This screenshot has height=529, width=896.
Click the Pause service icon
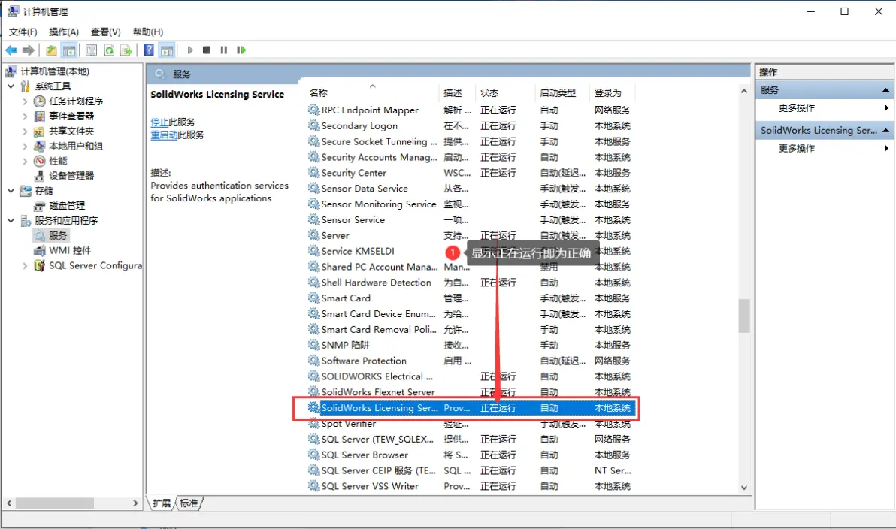click(x=224, y=50)
